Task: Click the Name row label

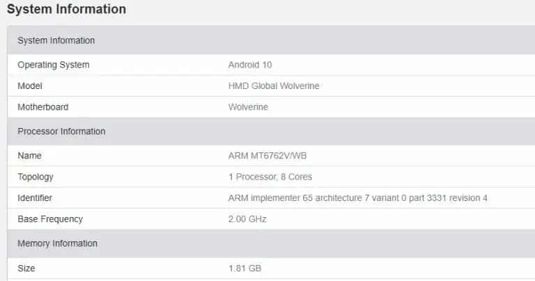Action: [x=29, y=156]
